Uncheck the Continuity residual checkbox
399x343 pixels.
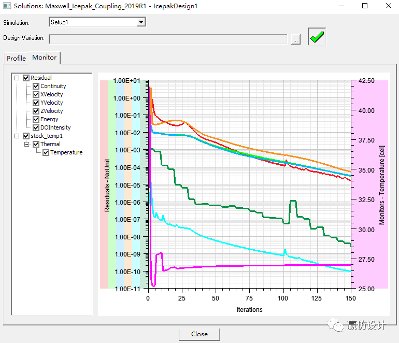click(x=36, y=87)
